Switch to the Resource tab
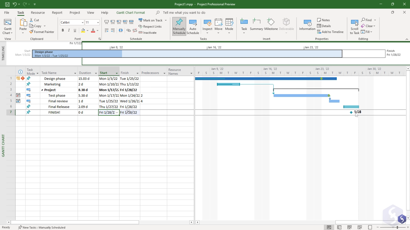This screenshot has height=230, width=410. [x=38, y=13]
